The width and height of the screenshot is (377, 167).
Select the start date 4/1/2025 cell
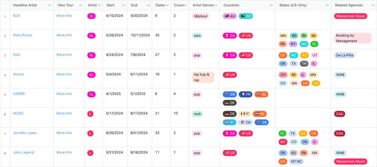coord(115,98)
